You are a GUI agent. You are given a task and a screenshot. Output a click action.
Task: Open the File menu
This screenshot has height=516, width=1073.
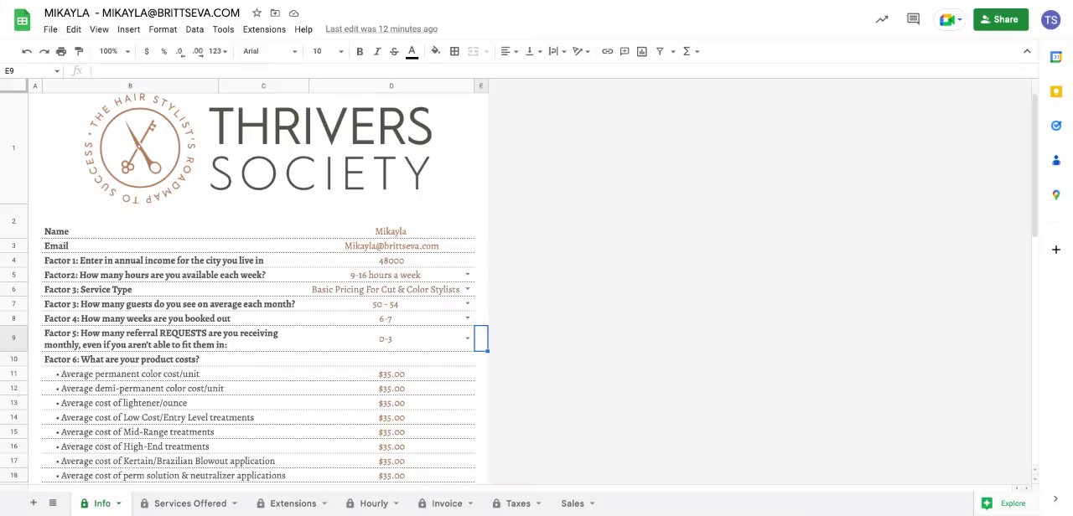click(50, 29)
